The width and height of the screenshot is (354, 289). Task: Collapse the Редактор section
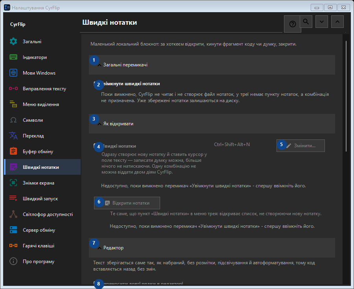[212, 248]
